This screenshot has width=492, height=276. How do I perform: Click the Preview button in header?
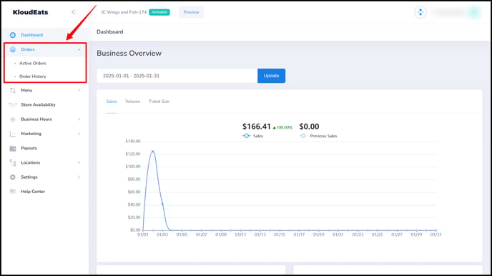click(192, 12)
